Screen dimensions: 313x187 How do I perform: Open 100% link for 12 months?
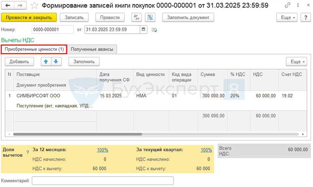click(103, 150)
